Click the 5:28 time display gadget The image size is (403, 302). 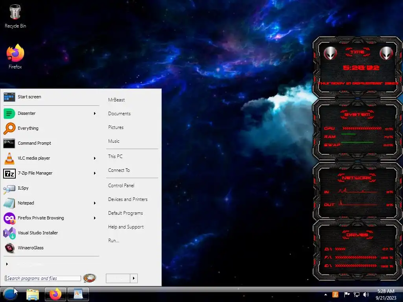pos(361,68)
